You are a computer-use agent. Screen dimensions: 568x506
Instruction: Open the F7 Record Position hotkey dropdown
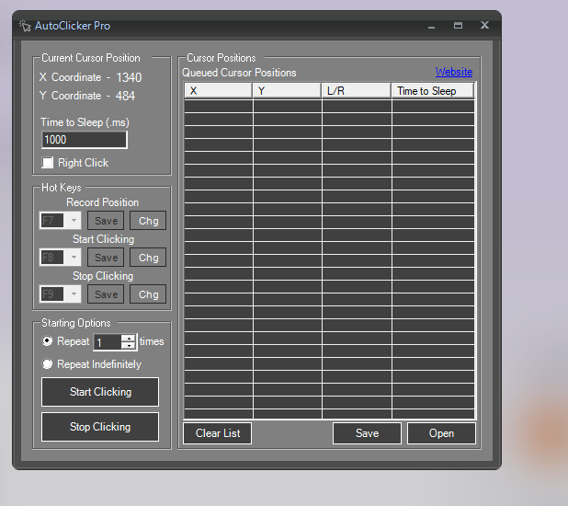(x=74, y=221)
